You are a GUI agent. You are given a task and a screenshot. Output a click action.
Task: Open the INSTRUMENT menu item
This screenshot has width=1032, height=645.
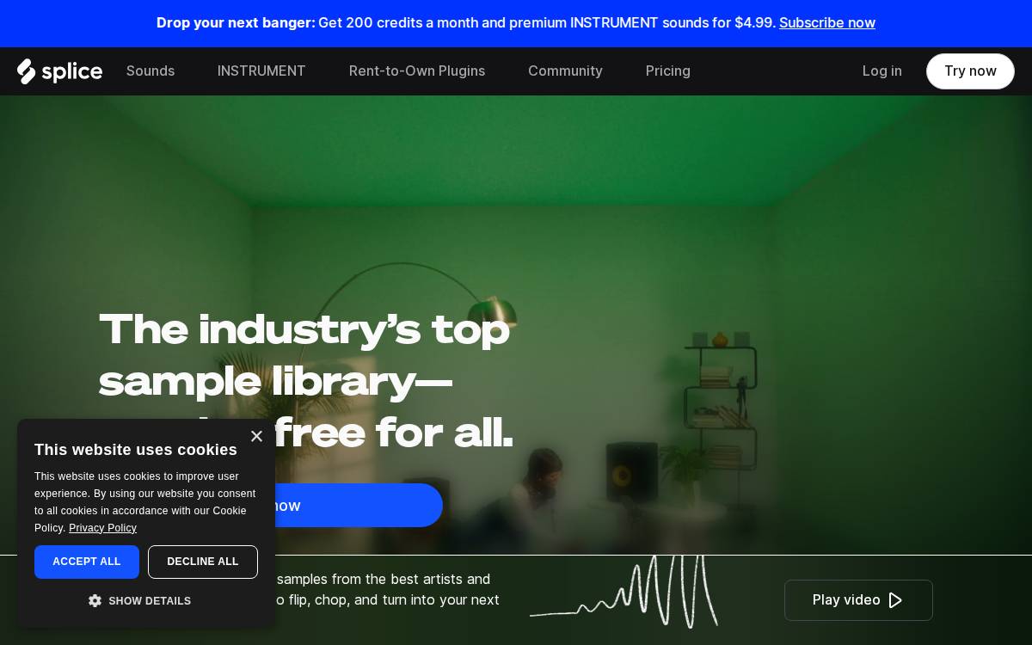261,71
